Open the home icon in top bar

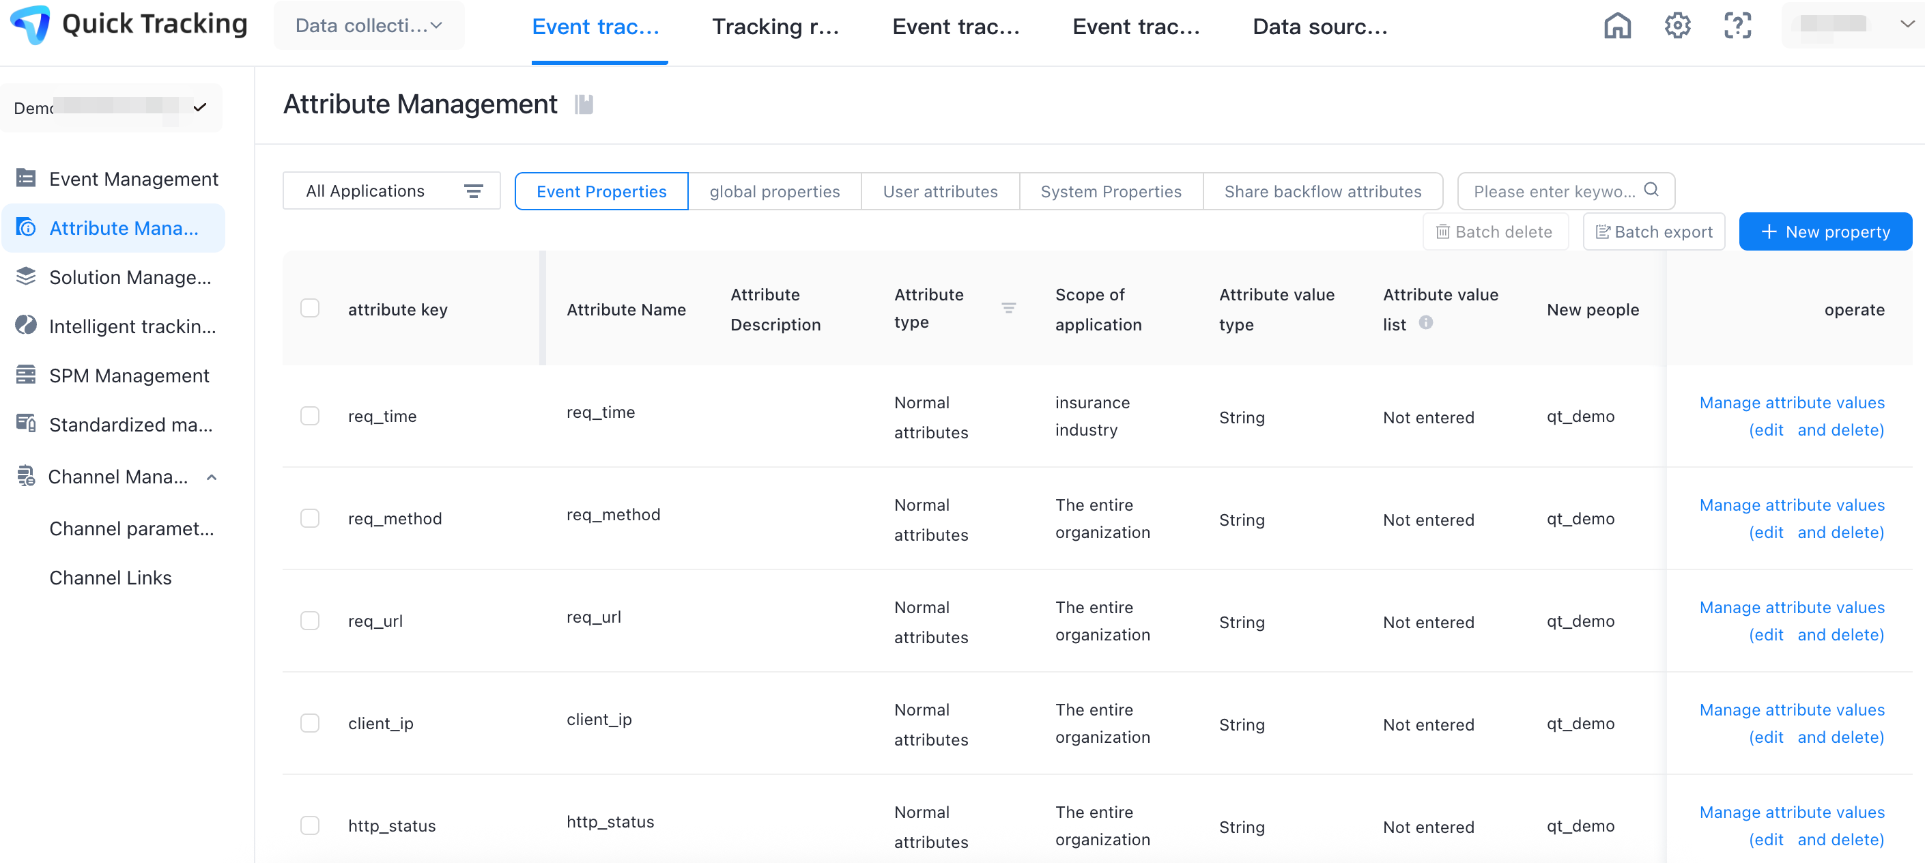(x=1616, y=26)
